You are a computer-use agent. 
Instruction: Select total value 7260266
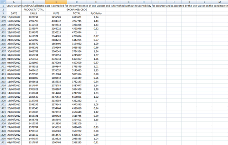point(77,25)
